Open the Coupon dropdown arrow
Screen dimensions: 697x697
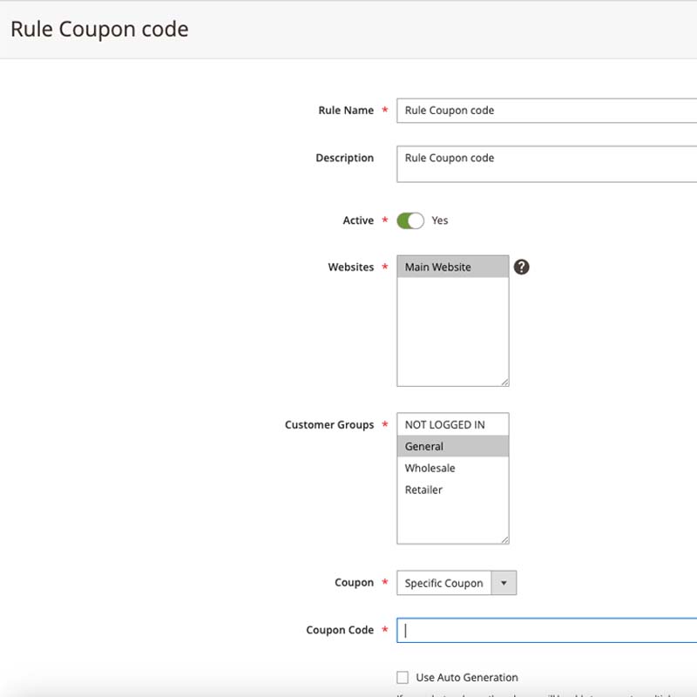(504, 583)
